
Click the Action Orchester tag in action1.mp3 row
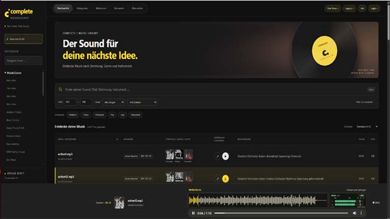pos(131,156)
